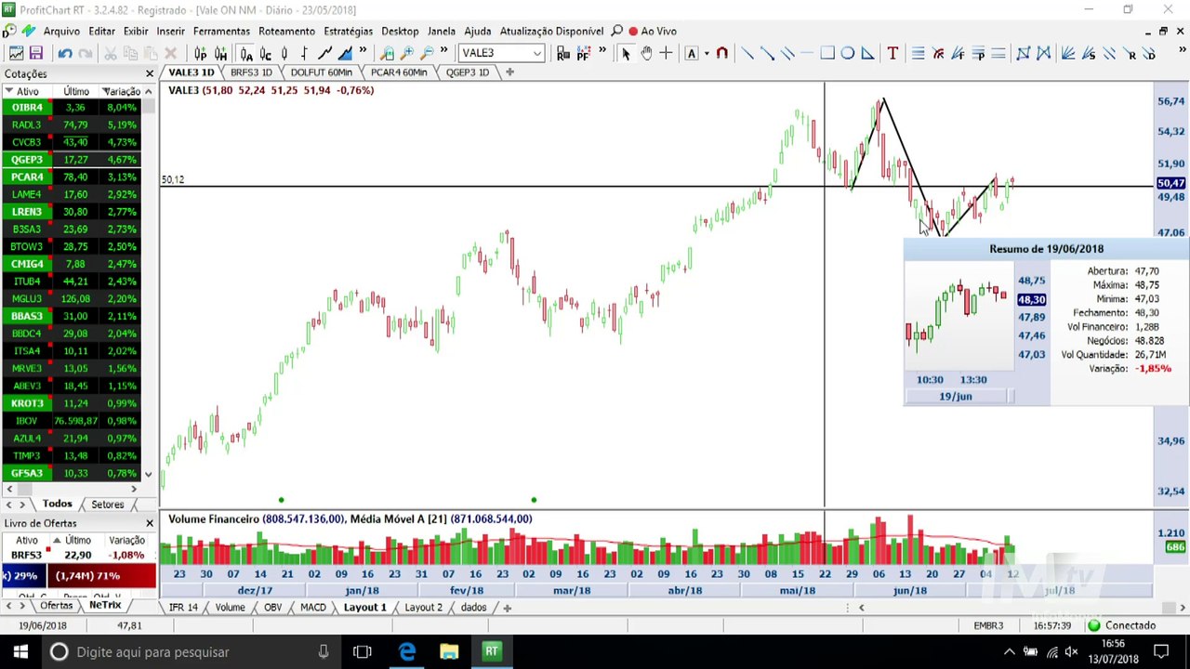This screenshot has width=1190, height=669.
Task: Click the quotes list scrollbar down arrow
Action: click(x=149, y=475)
